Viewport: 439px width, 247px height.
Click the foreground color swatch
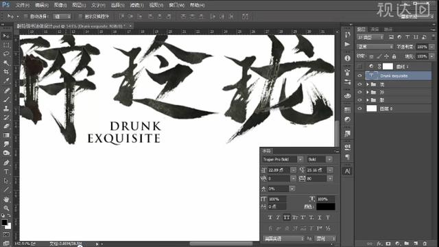[x=4, y=222]
